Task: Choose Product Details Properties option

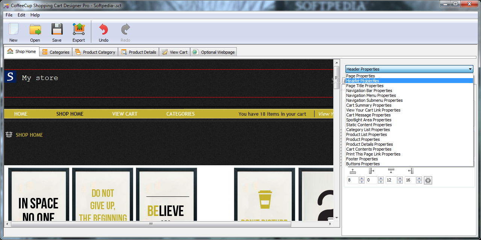Action: tap(409, 144)
